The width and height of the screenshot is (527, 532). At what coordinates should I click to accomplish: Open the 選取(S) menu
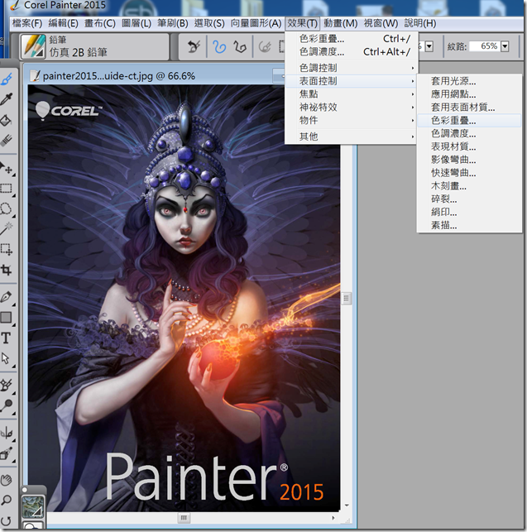click(x=209, y=23)
